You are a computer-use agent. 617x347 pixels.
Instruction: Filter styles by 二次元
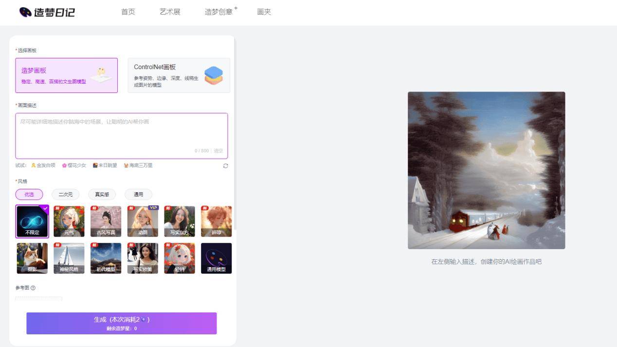tap(66, 194)
